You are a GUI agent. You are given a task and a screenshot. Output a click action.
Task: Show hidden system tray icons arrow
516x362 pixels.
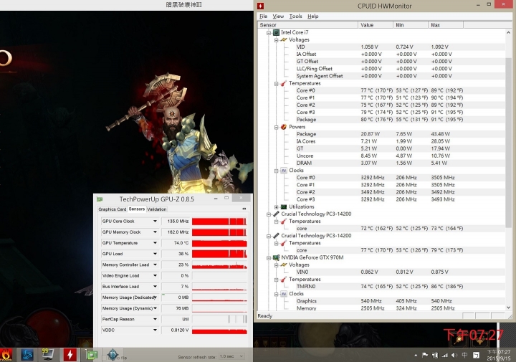click(416, 356)
